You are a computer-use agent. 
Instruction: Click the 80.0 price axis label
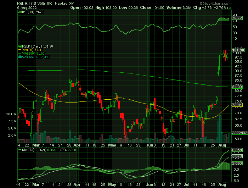point(238,90)
